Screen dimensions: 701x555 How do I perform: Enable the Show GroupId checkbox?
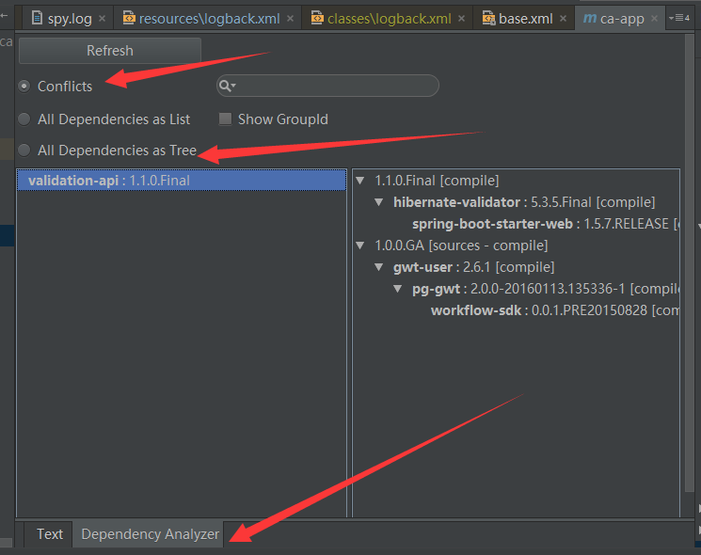click(x=225, y=119)
